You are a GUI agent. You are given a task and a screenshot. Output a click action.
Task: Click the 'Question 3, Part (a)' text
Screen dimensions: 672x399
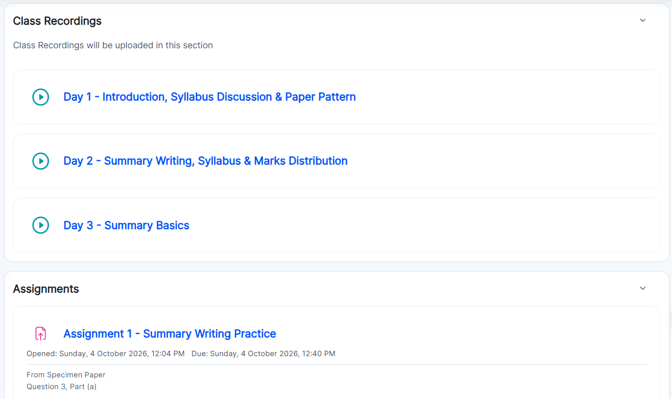point(62,387)
